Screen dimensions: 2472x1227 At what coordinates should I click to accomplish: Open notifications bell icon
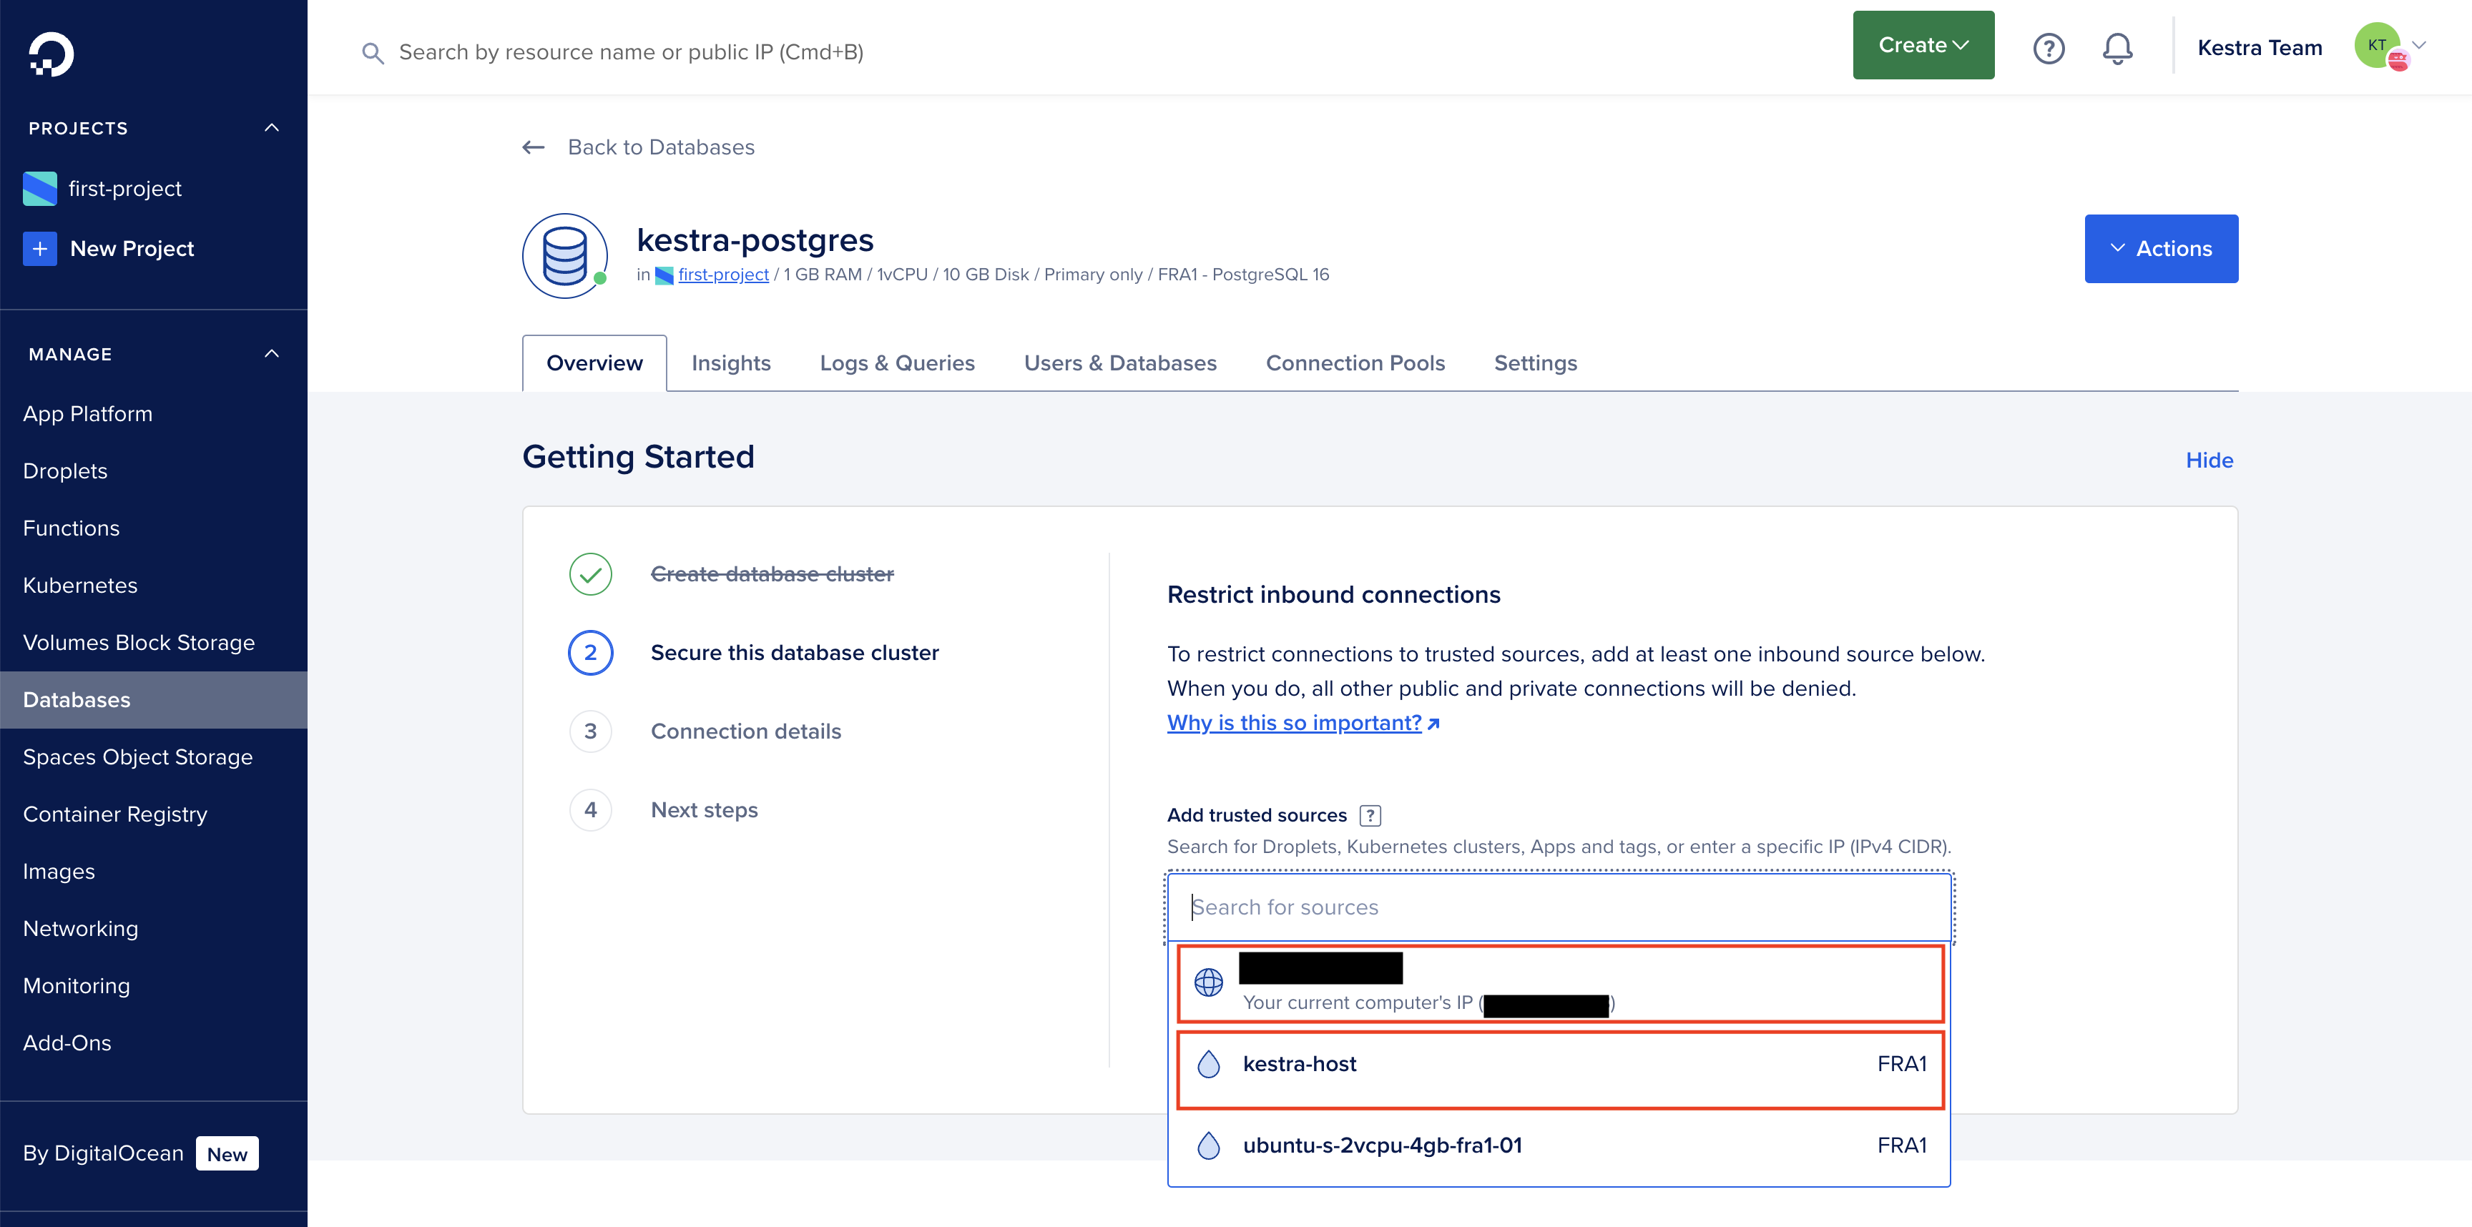click(2117, 48)
